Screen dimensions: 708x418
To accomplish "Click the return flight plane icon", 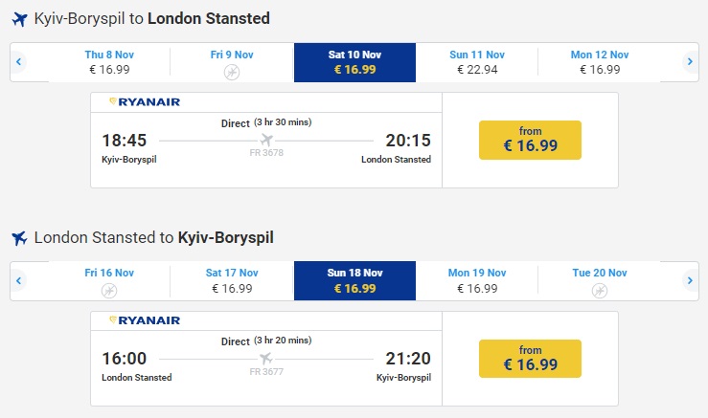I will pos(19,237).
